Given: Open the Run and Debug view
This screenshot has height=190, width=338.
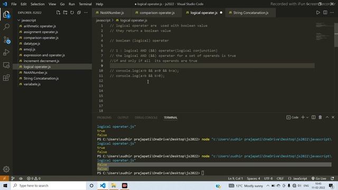Looking at the screenshot, I should pyautogui.click(x=6, y=52).
